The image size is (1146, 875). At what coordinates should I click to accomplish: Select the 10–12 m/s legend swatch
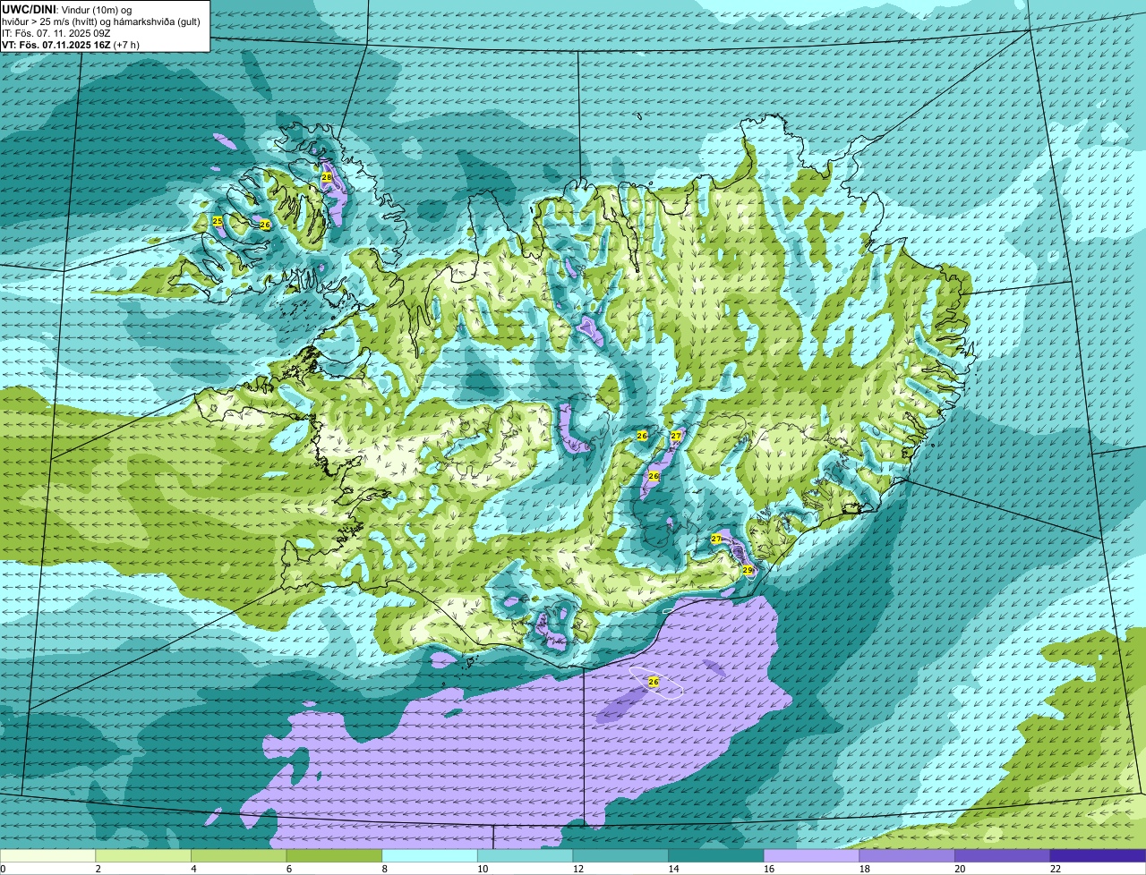(525, 855)
